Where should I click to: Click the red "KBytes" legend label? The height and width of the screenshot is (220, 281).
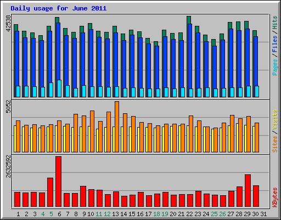click(x=275, y=197)
